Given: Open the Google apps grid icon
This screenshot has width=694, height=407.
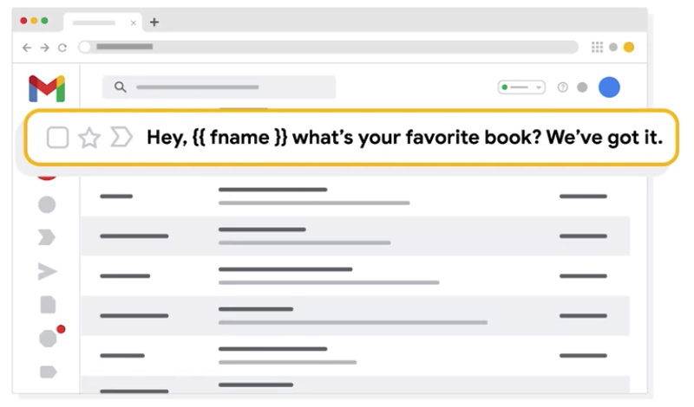Looking at the screenshot, I should (x=597, y=47).
